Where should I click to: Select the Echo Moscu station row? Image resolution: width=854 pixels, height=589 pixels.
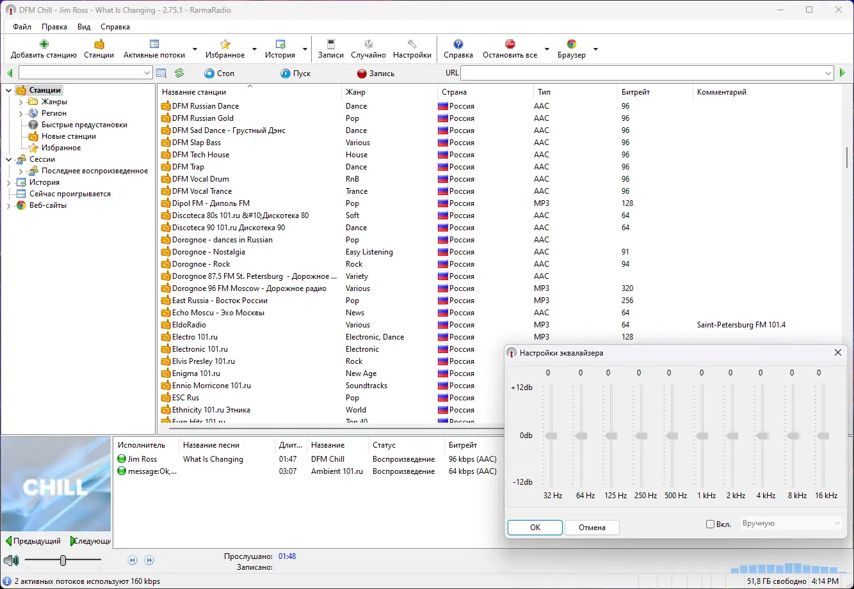click(x=218, y=313)
